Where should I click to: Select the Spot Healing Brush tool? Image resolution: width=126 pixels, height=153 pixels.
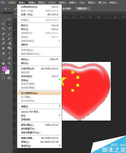pos(4,34)
